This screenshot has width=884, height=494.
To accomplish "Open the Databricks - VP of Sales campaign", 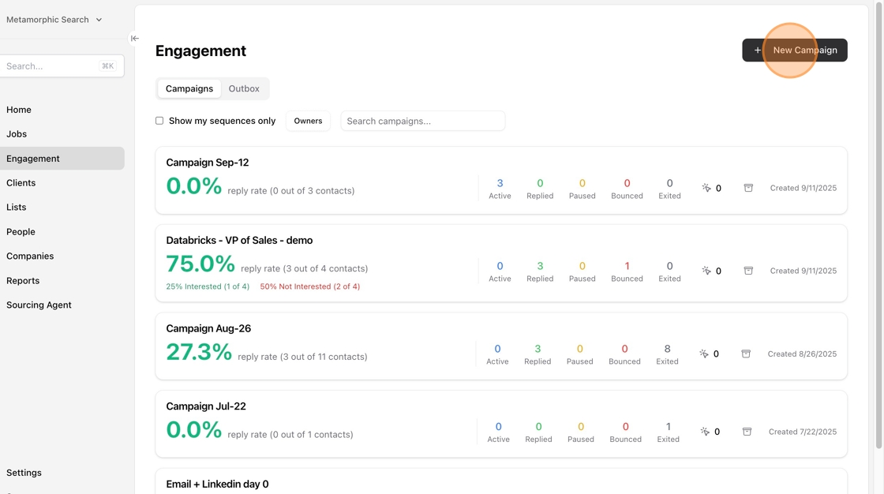I will pyautogui.click(x=239, y=240).
